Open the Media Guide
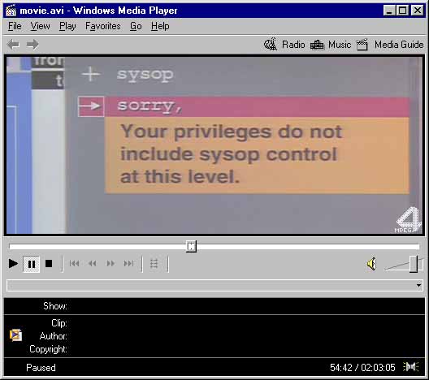 (x=391, y=45)
